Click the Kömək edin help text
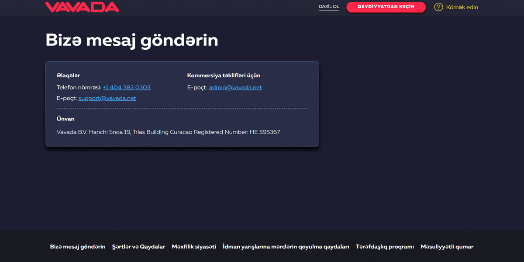 pos(462,7)
